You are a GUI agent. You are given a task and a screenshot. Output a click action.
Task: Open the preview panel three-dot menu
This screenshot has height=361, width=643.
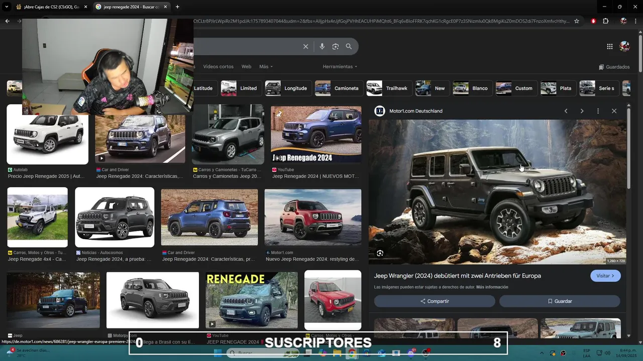coord(598,111)
